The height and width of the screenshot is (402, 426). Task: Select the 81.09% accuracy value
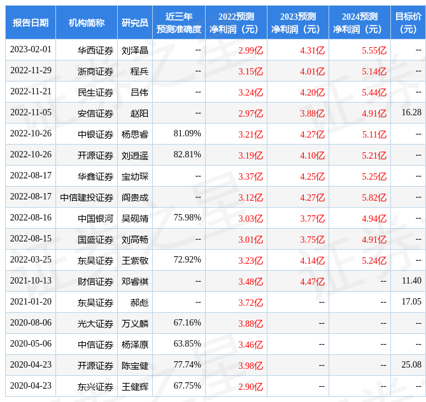187,134
